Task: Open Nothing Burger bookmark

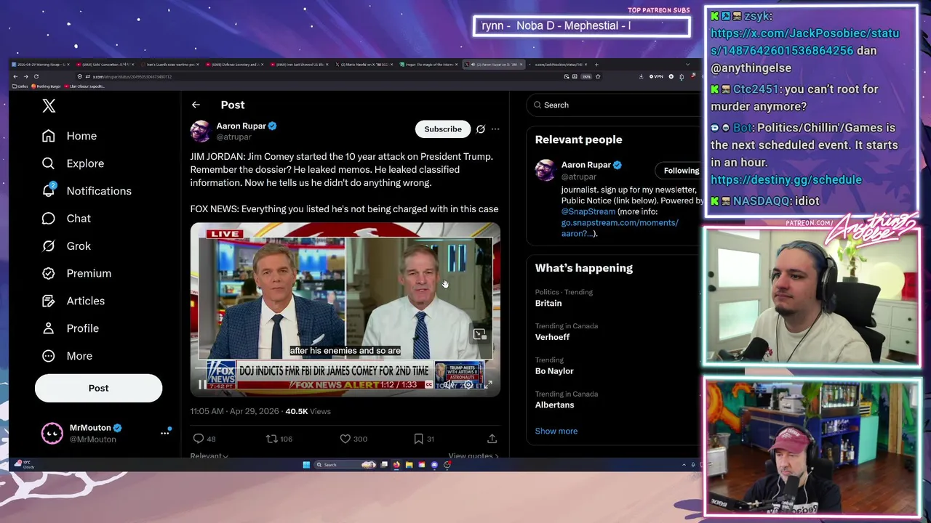Action: [47, 86]
